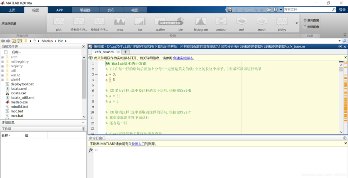Expand the win64 folder node

click(x=3, y=80)
